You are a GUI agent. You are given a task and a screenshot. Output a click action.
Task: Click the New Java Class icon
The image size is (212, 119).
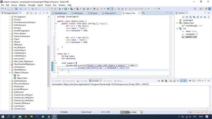point(88,9)
